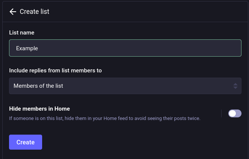This screenshot has width=249, height=159.
Task: Click the "List name" label
Action: click(x=21, y=33)
